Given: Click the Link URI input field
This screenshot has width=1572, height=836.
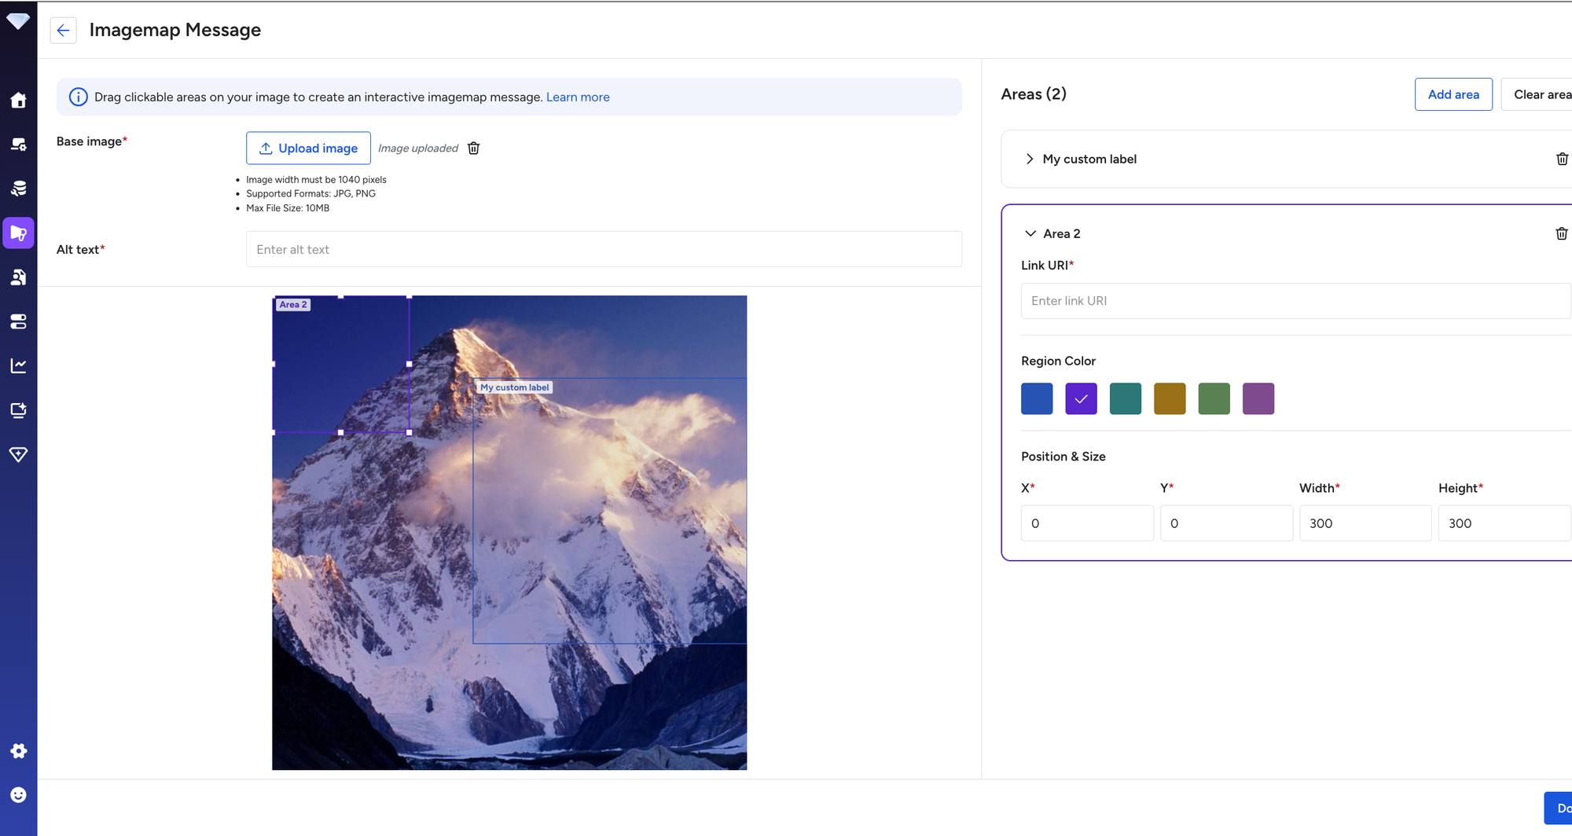Looking at the screenshot, I should coord(1295,301).
